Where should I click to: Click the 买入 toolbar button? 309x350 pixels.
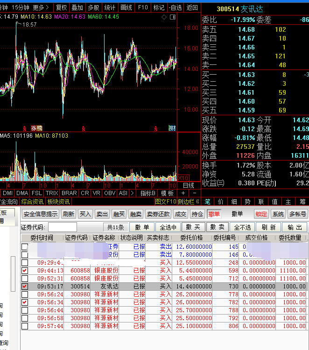point(85,214)
